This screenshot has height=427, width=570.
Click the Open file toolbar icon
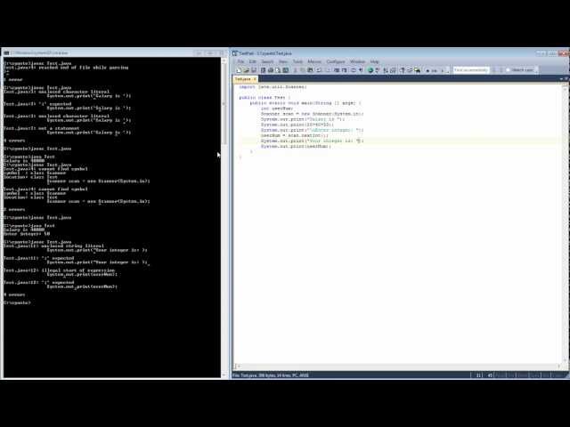[x=246, y=70]
